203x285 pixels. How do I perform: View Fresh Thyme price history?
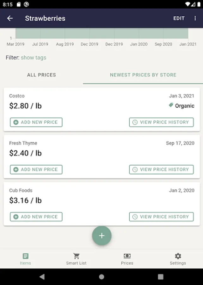click(161, 169)
